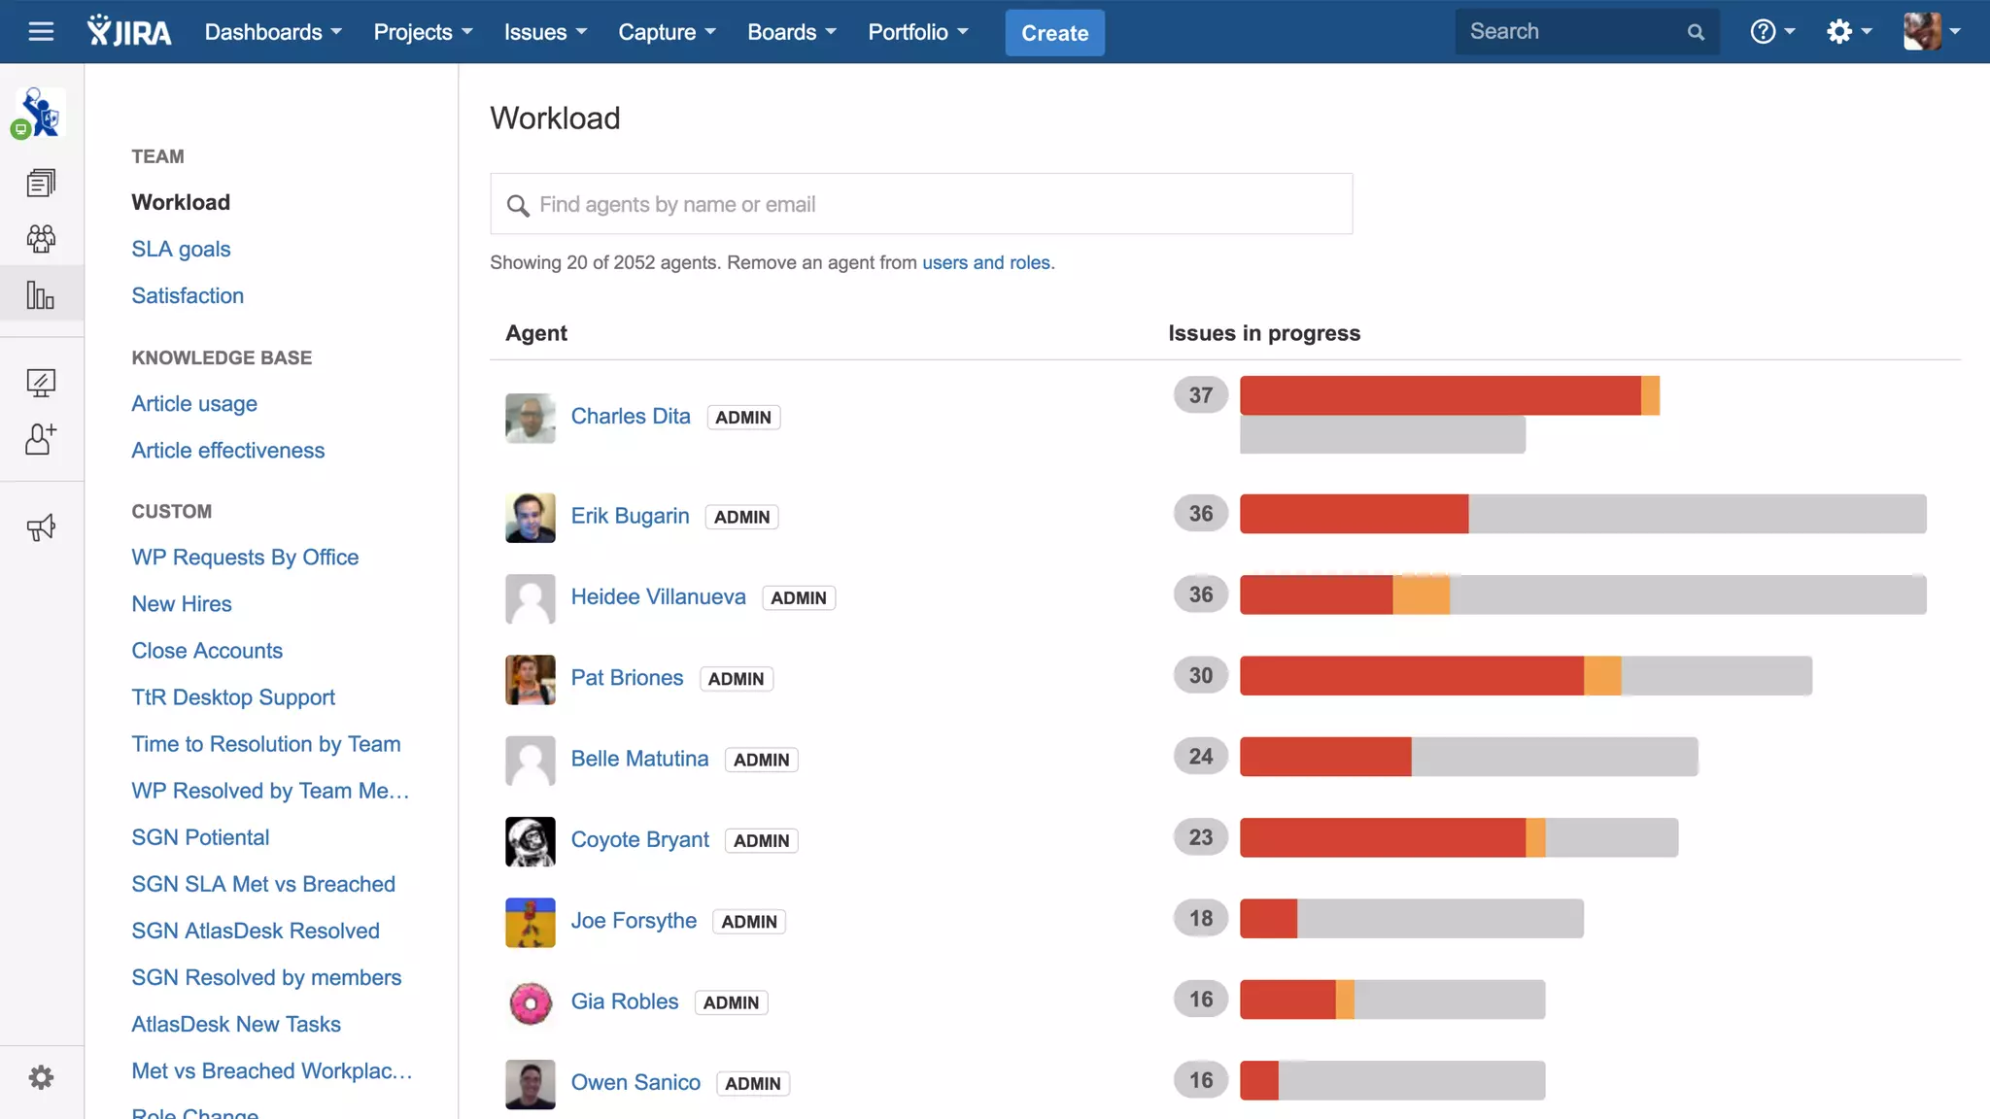This screenshot has height=1119, width=1990.
Task: Open the megaphone feedback icon
Action: [x=41, y=527]
